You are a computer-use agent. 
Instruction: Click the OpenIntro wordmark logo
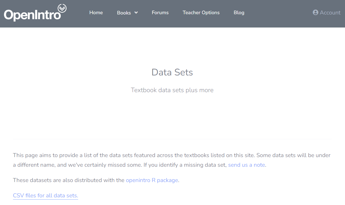32,15
